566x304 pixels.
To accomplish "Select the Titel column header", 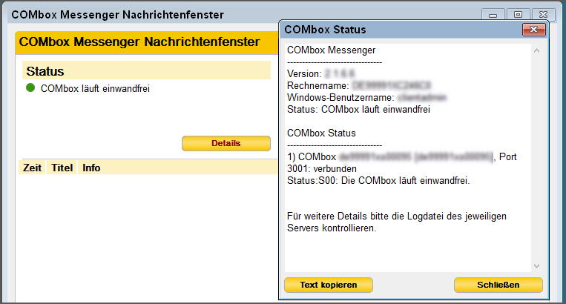I will [x=62, y=168].
